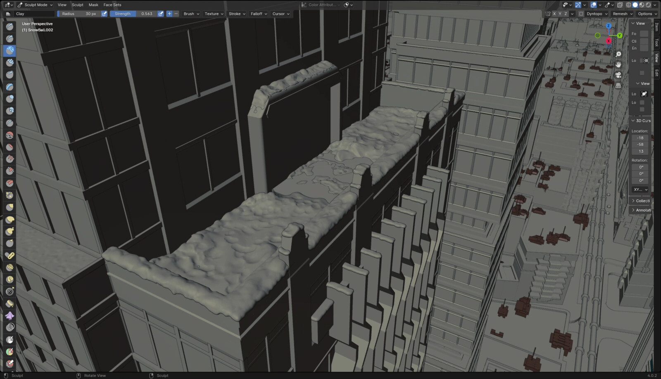Viewport: 661px width, 379px height.
Task: Expand the Annotations panel
Action: tap(640, 210)
